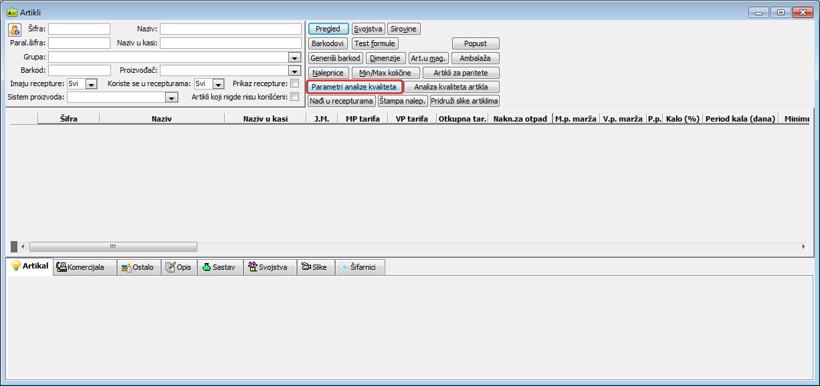Expand the Grupa dropdown
The height and width of the screenshot is (386, 820).
tap(294, 57)
